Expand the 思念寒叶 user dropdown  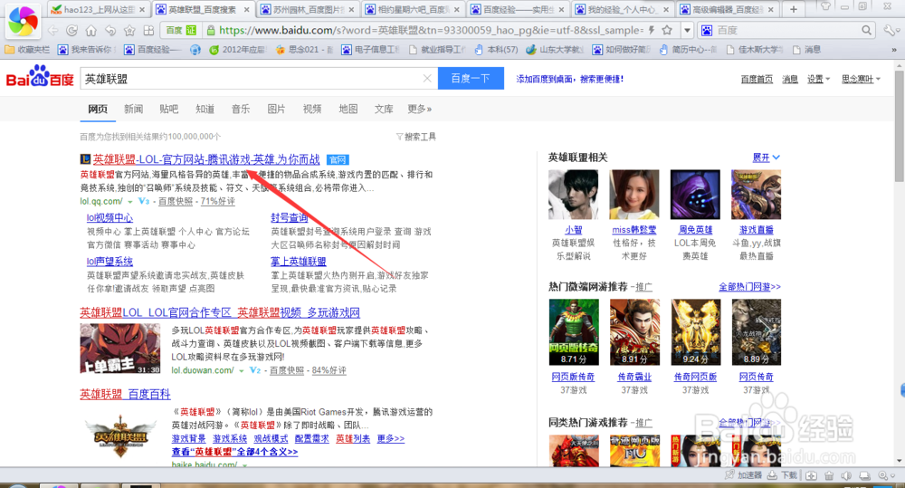click(862, 79)
